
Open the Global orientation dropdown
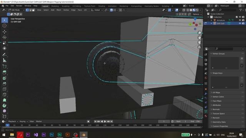point(97,10)
